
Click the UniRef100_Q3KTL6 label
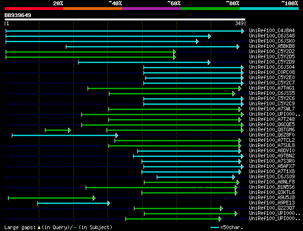[x=272, y=193]
